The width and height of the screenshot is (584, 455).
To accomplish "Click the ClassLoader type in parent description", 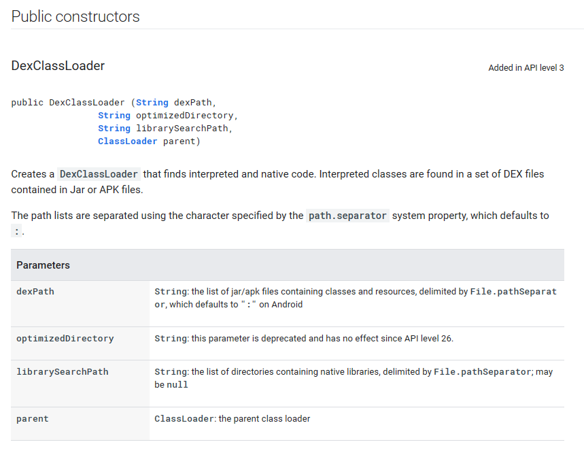I will click(x=184, y=419).
